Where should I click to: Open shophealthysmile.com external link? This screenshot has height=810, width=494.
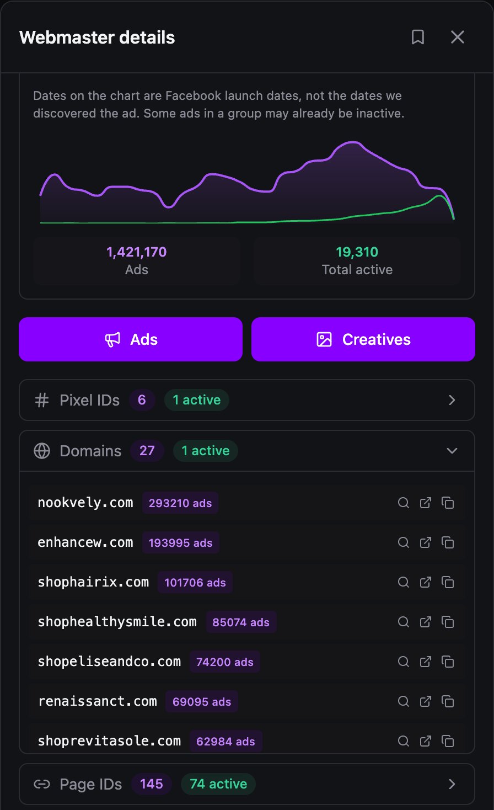426,622
